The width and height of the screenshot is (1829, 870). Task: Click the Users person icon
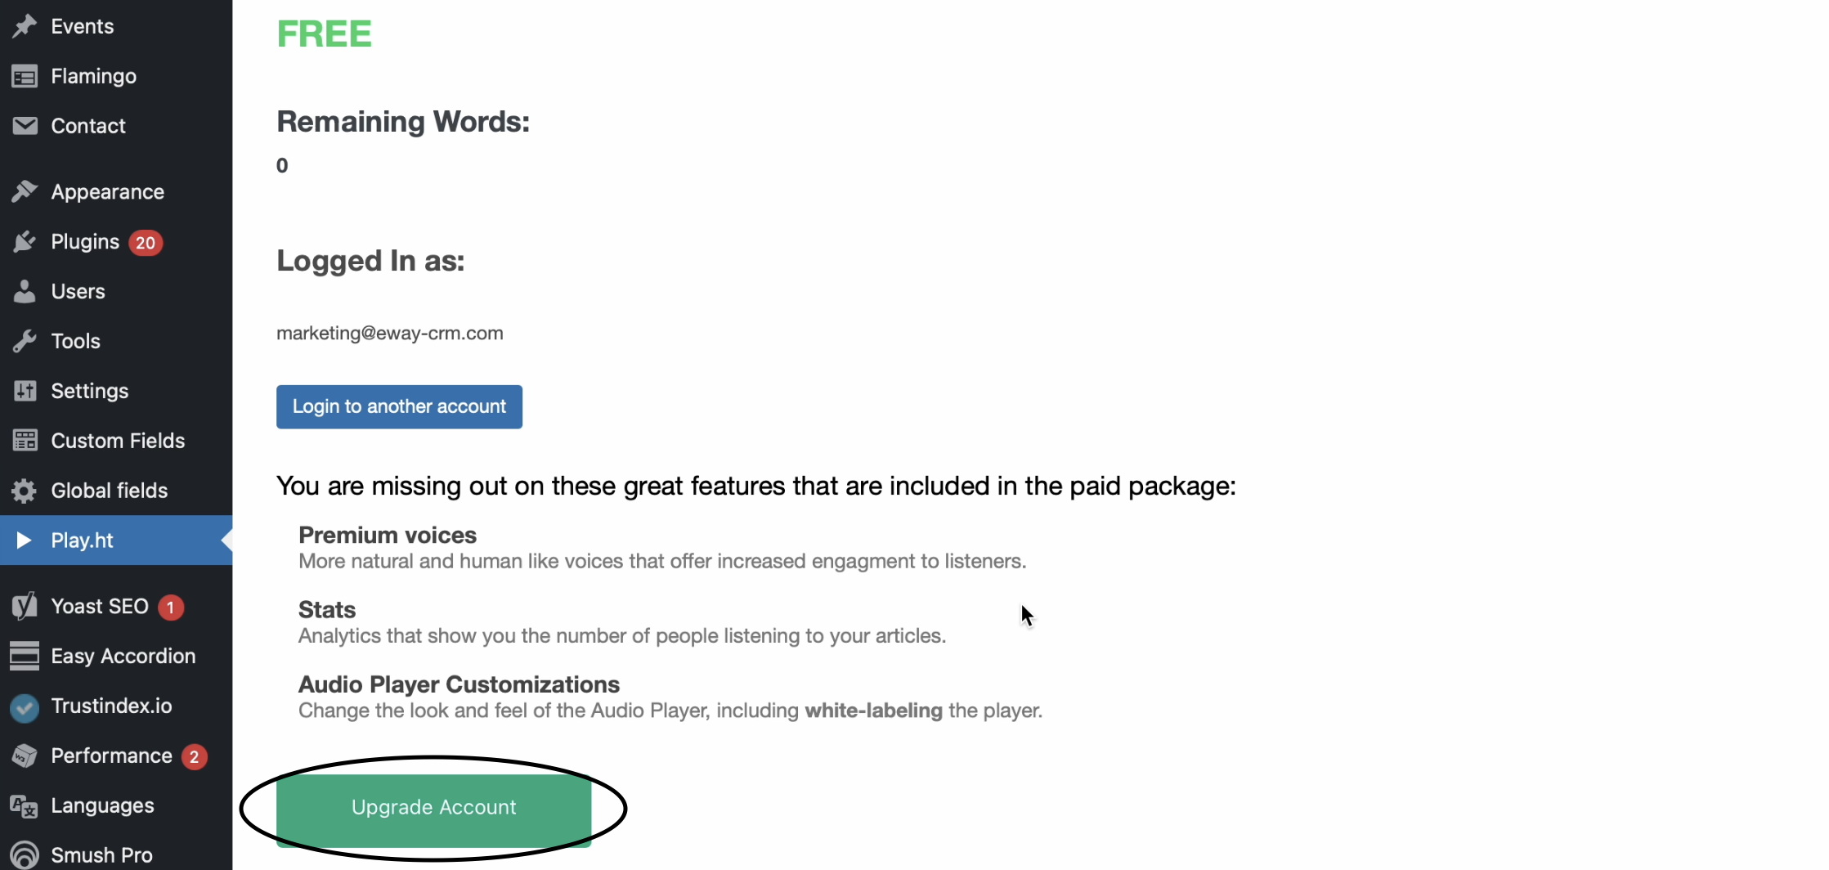click(x=25, y=292)
